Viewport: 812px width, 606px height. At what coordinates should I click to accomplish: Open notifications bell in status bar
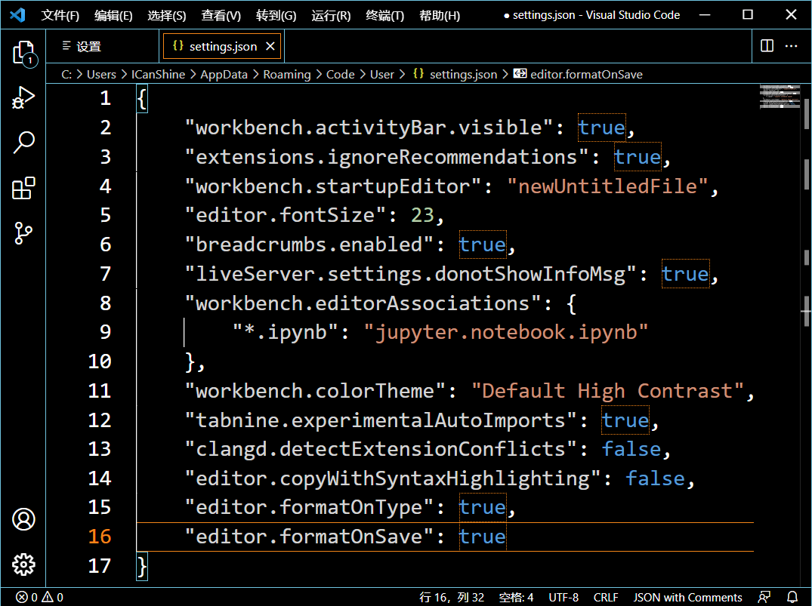pyautogui.click(x=792, y=597)
